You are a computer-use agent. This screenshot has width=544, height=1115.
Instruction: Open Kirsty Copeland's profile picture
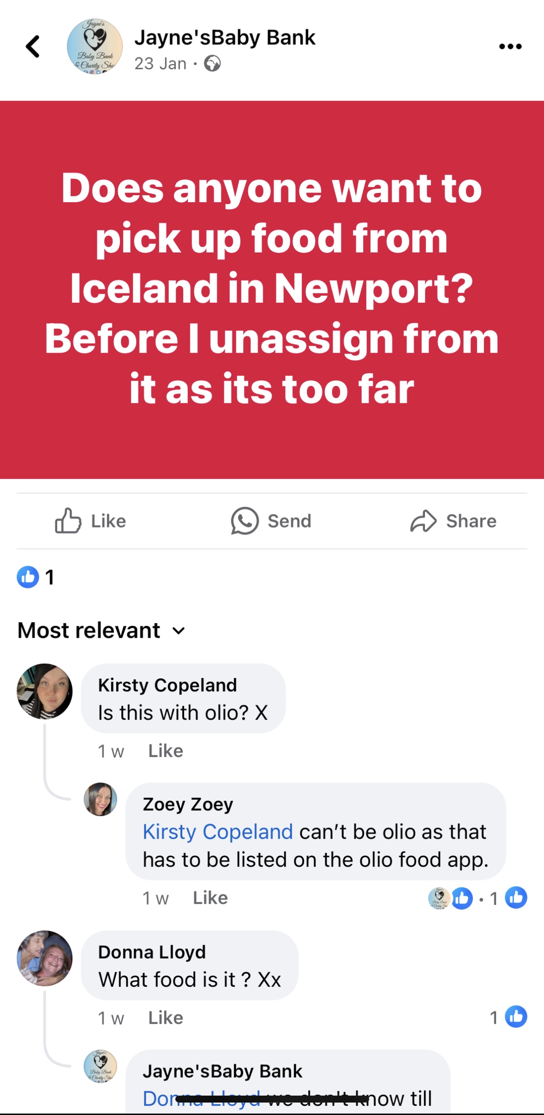[x=45, y=691]
